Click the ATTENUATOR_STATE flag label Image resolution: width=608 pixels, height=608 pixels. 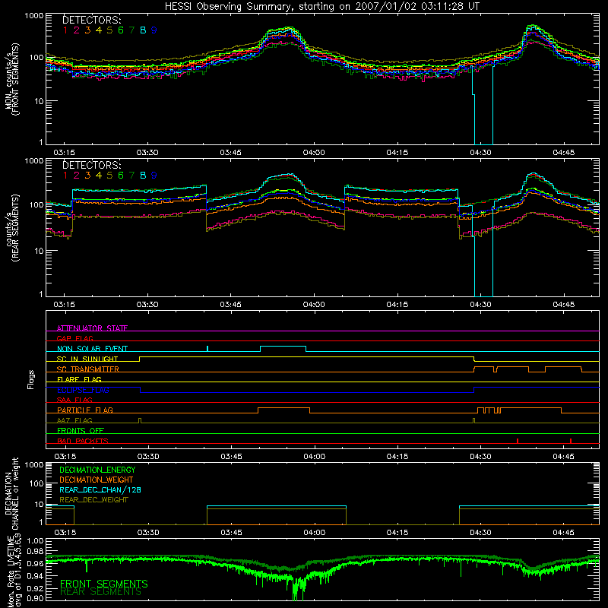pyautogui.click(x=92, y=328)
